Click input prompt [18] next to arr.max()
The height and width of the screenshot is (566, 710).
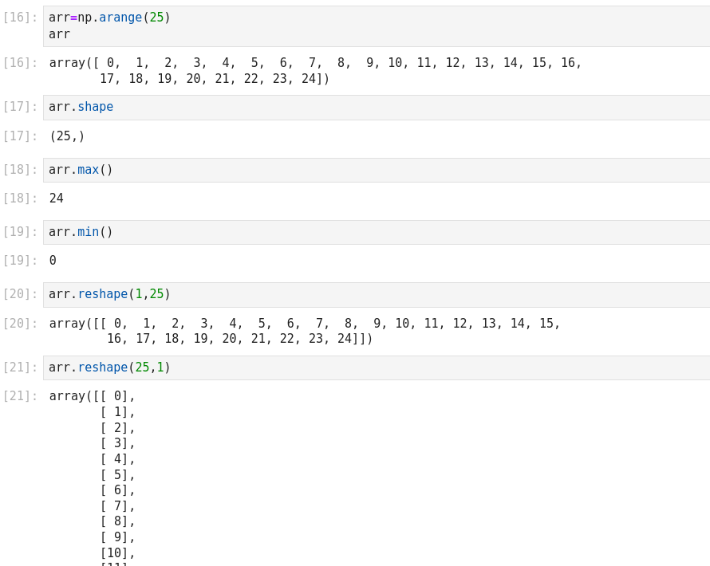[20, 170]
